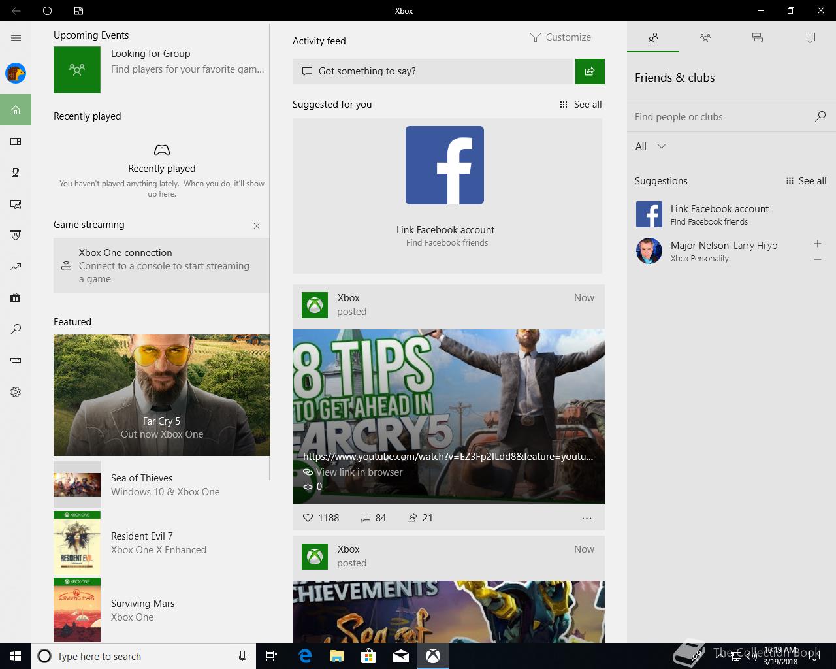The image size is (836, 669).
Task: Open comments on Far Cry 5 post
Action: [373, 517]
